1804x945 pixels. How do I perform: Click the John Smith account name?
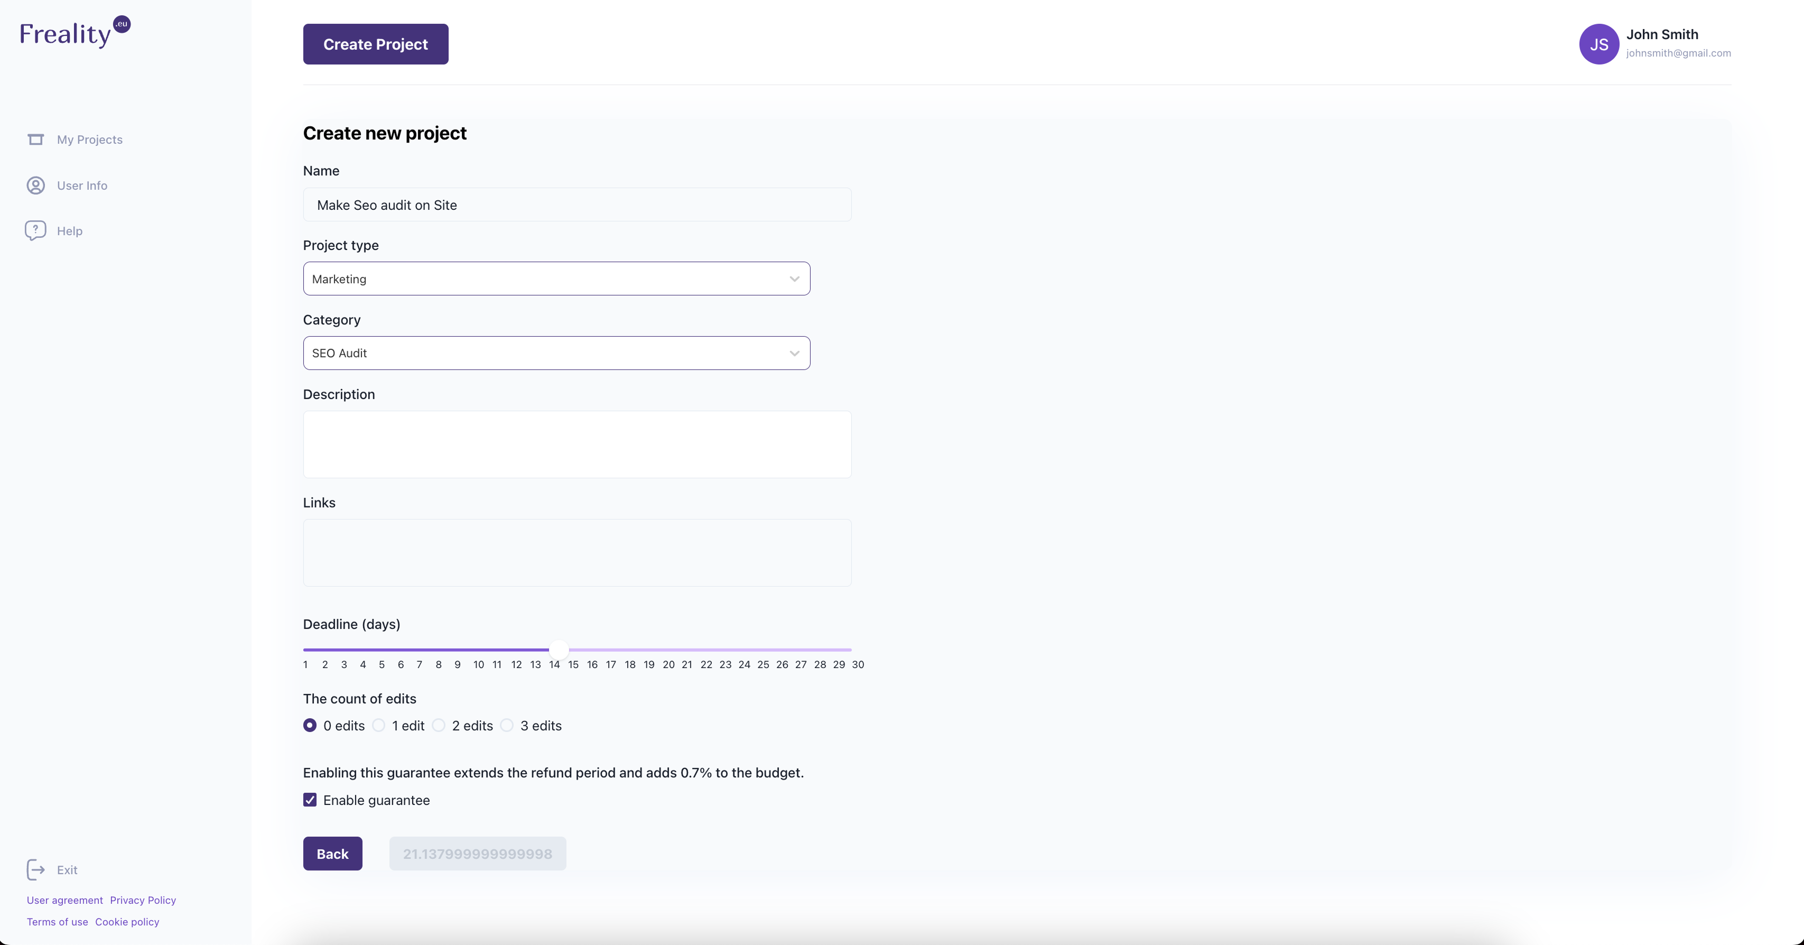(x=1662, y=34)
